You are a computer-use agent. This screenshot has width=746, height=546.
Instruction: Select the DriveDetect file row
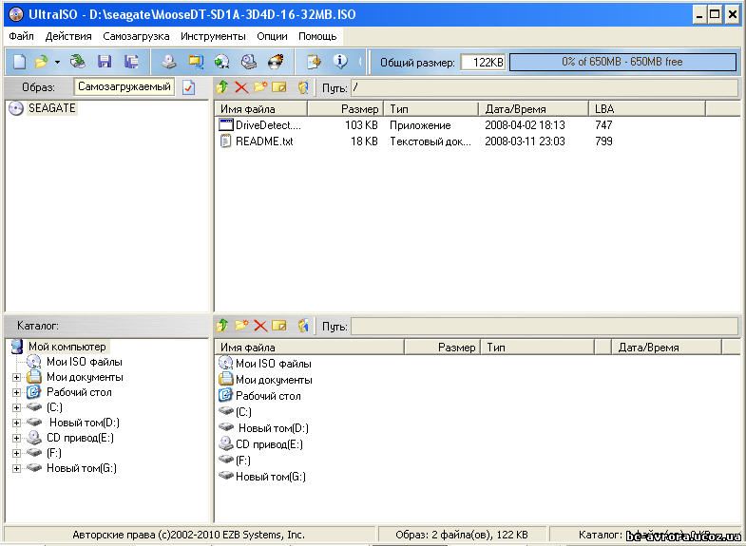pos(477,125)
